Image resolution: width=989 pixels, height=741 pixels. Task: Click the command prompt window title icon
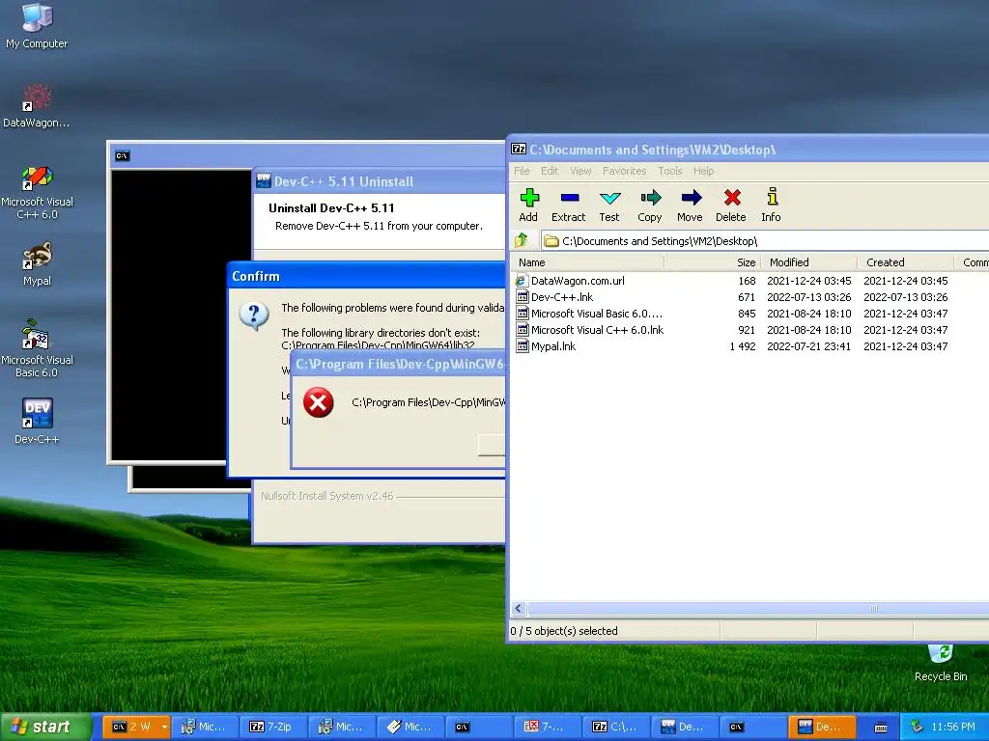123,155
